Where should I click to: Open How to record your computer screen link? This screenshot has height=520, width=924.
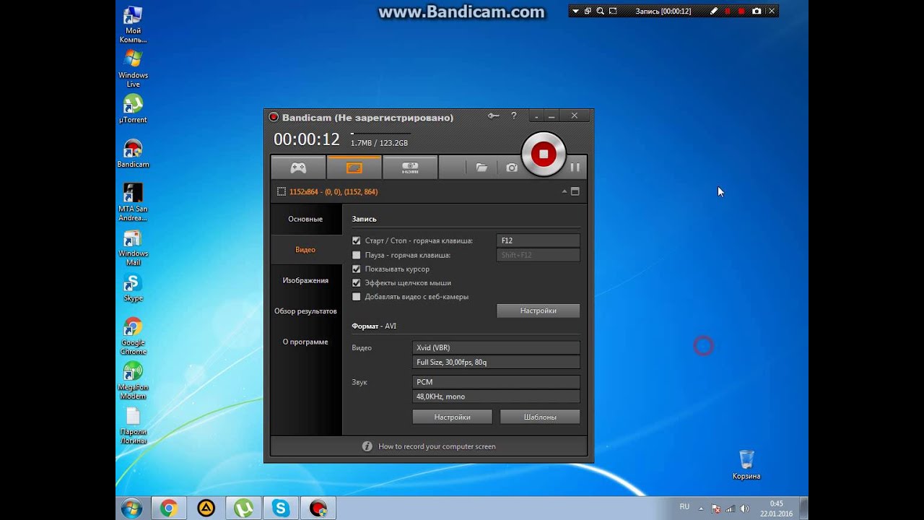(x=437, y=446)
